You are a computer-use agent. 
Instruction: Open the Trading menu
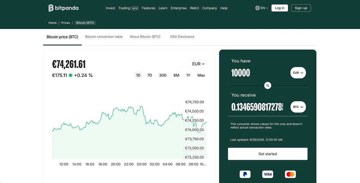124,8
